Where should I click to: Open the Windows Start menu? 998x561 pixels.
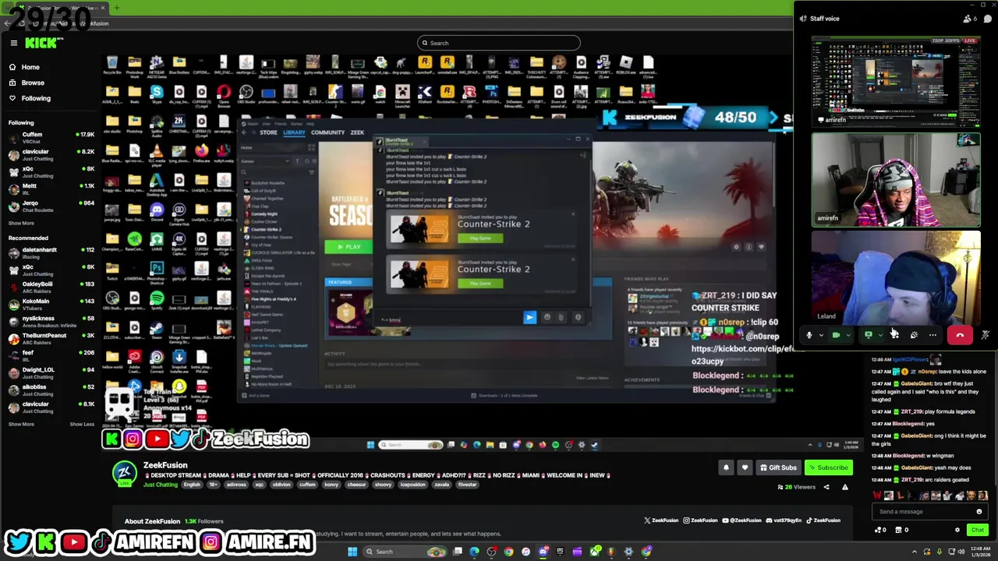click(352, 552)
